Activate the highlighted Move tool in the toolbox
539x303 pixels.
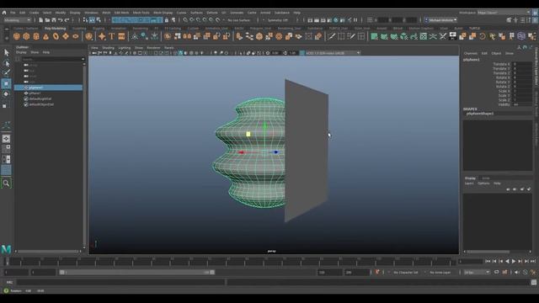(6, 83)
